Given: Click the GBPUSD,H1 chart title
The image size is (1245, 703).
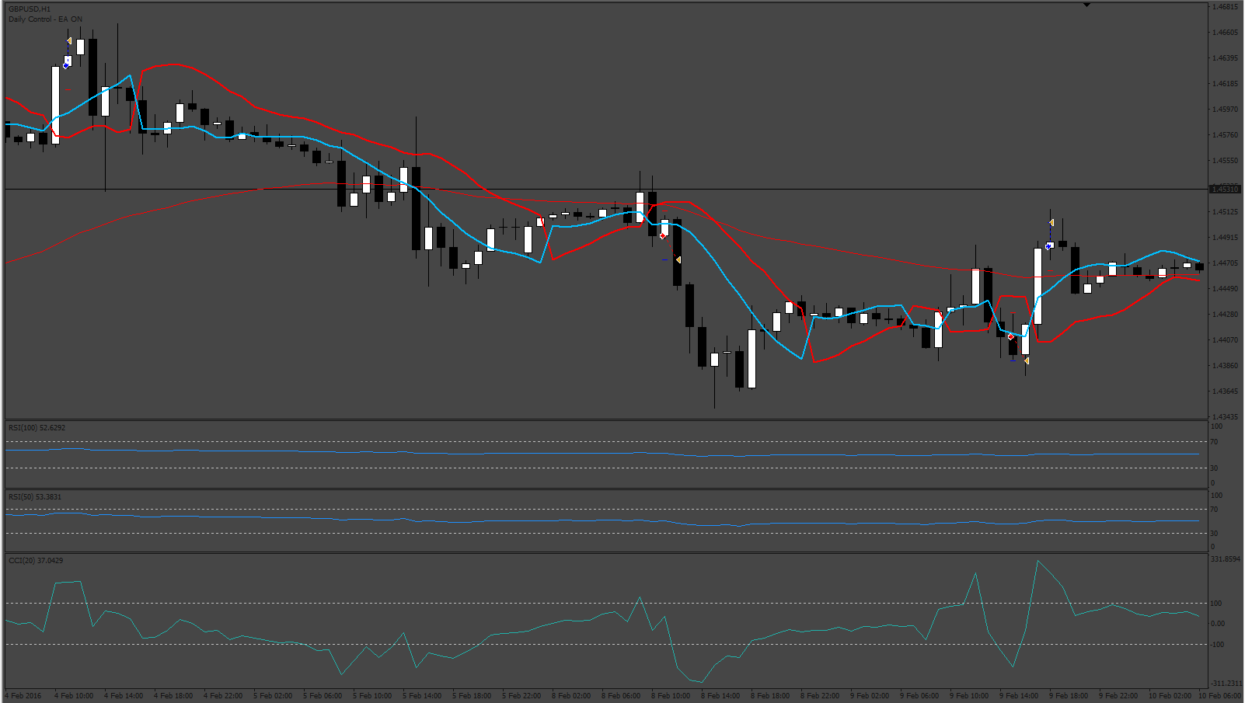Looking at the screenshot, I should point(30,9).
